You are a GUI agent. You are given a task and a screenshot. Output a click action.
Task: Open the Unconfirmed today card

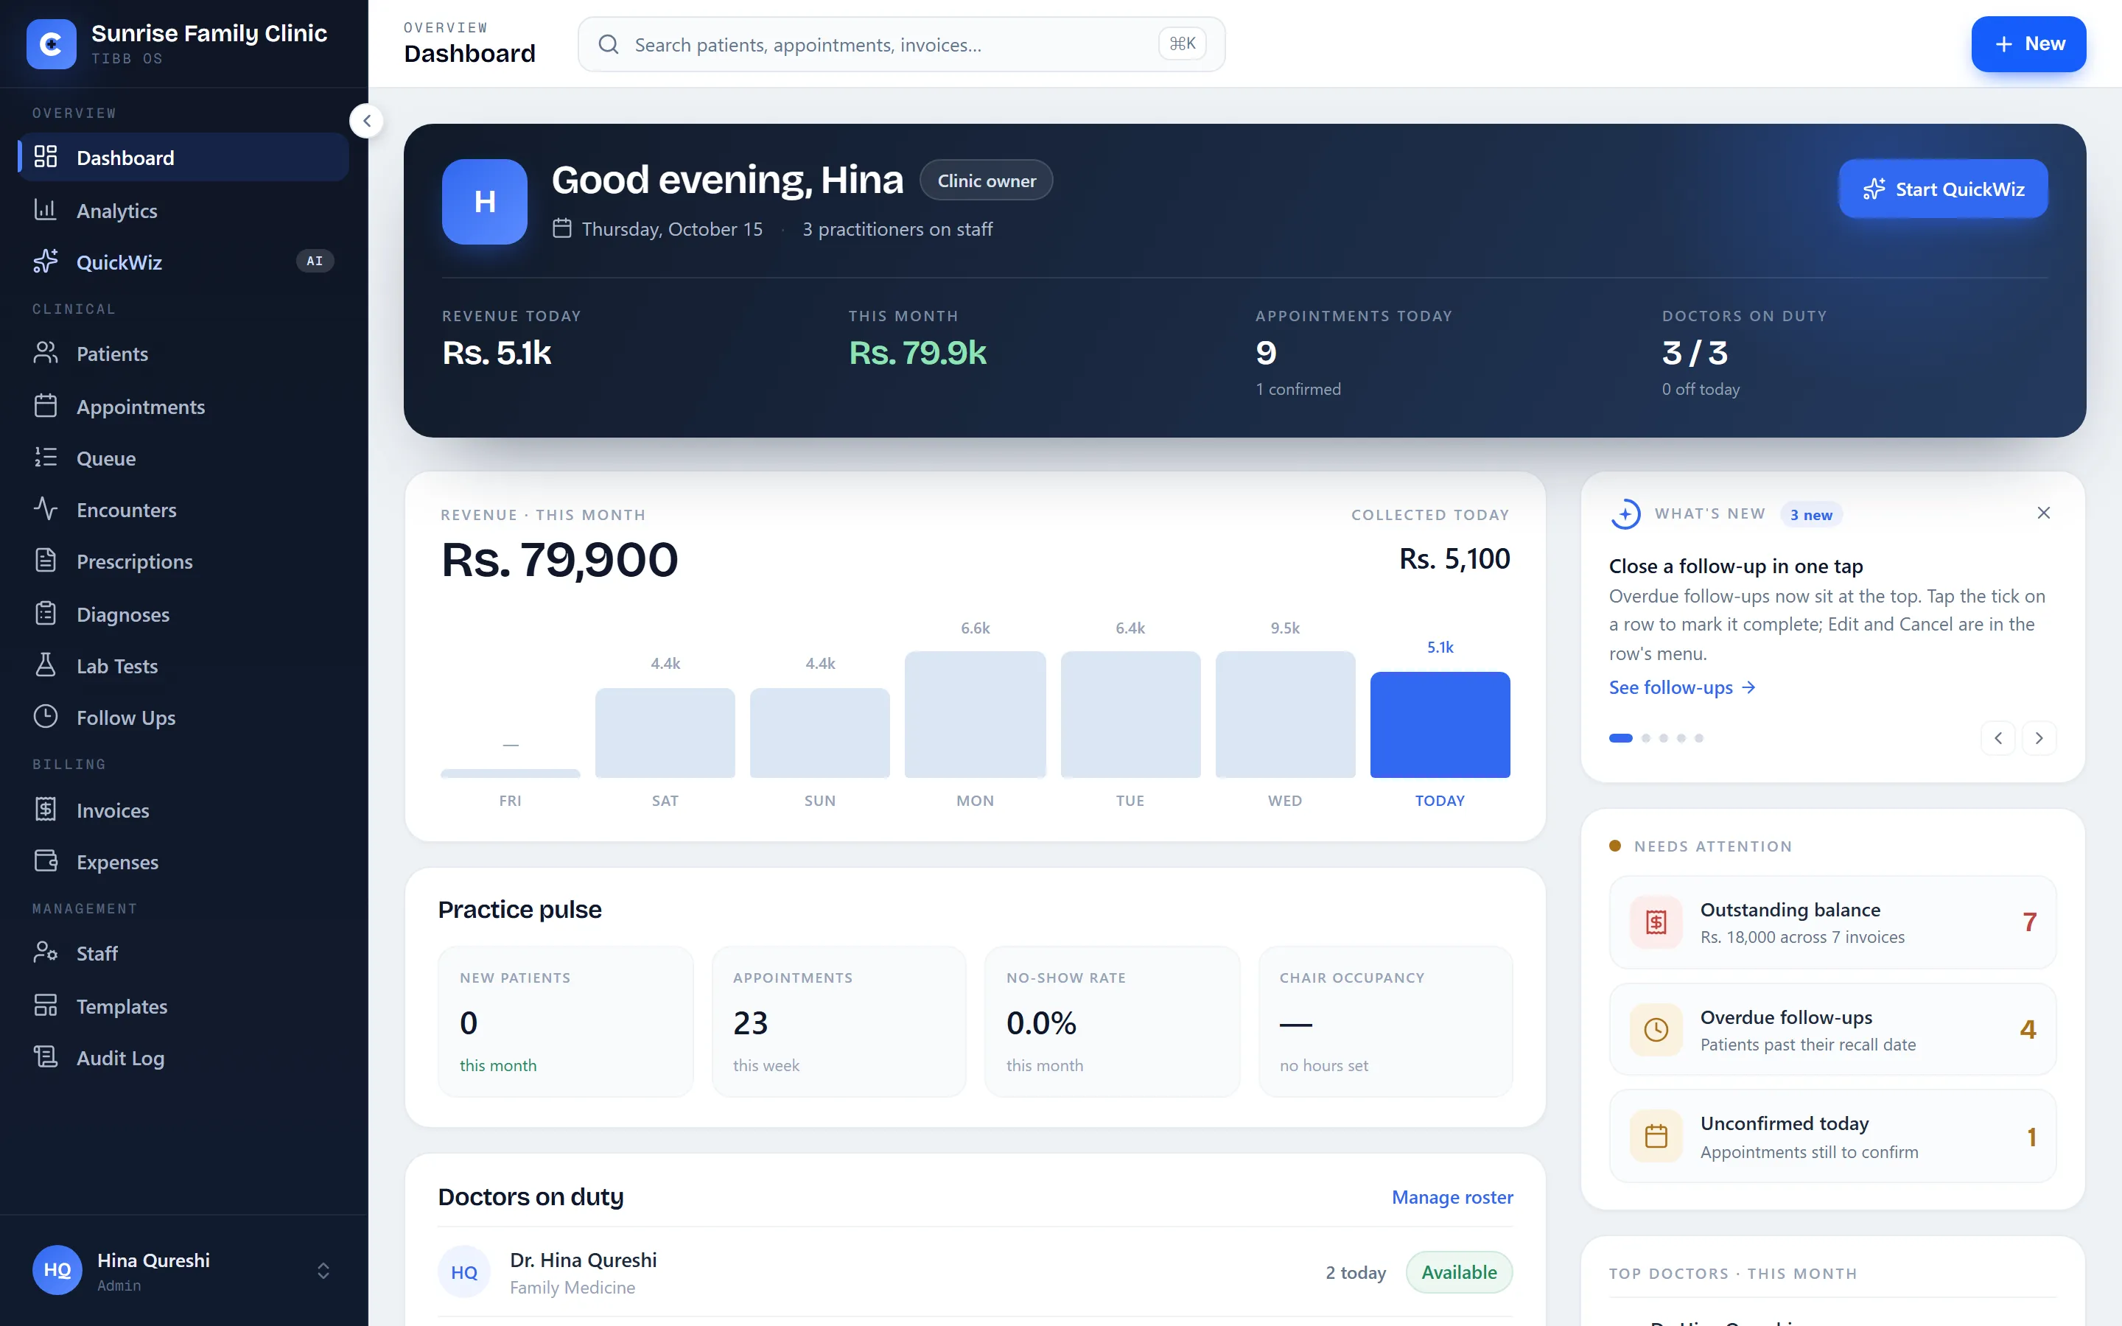click(x=1832, y=1137)
